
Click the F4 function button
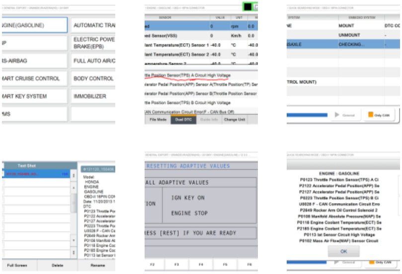coord(201,264)
